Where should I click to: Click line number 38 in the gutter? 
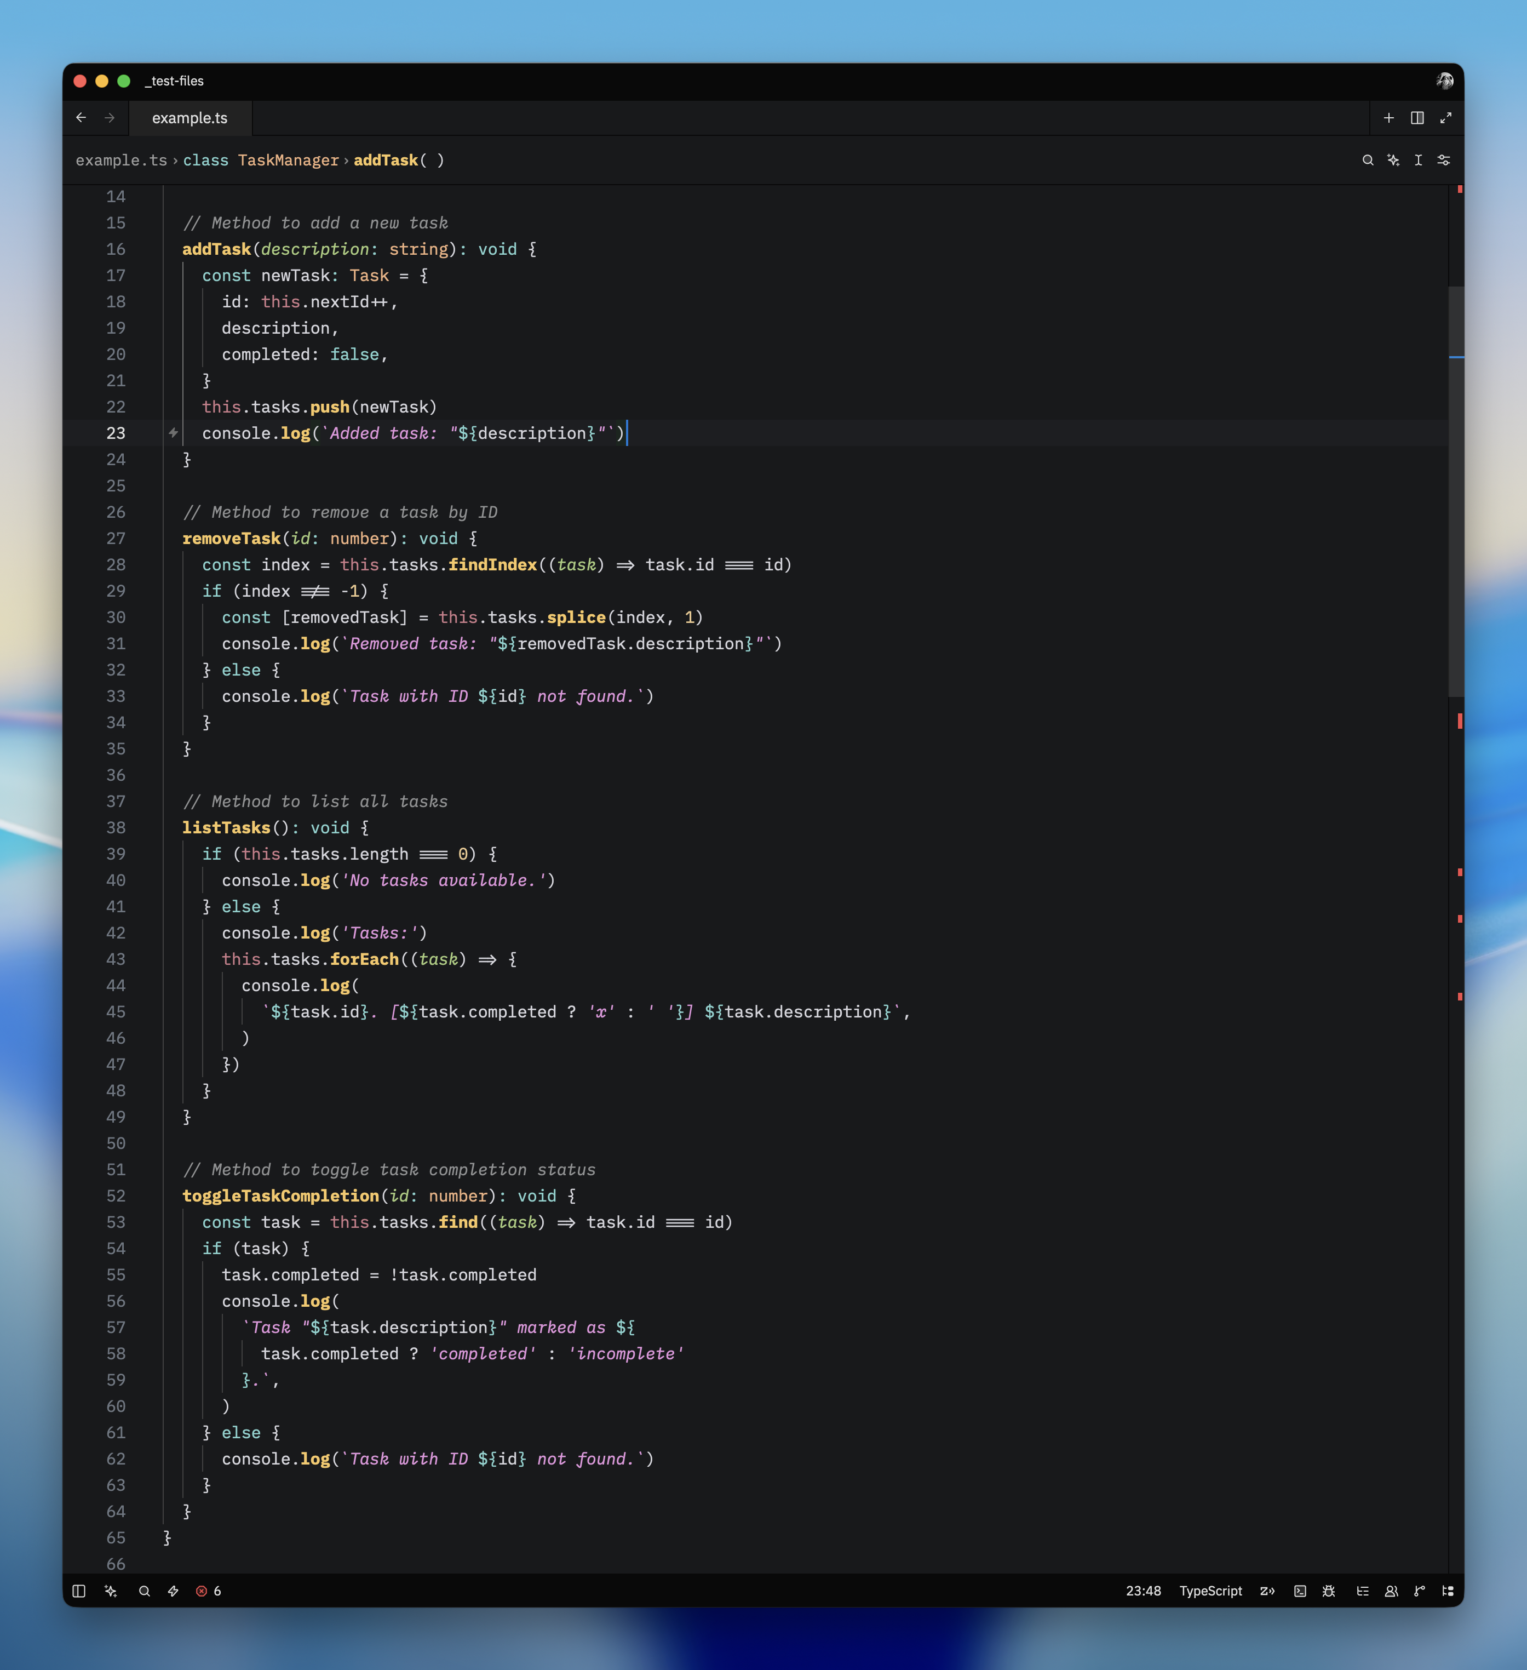pyautogui.click(x=116, y=827)
